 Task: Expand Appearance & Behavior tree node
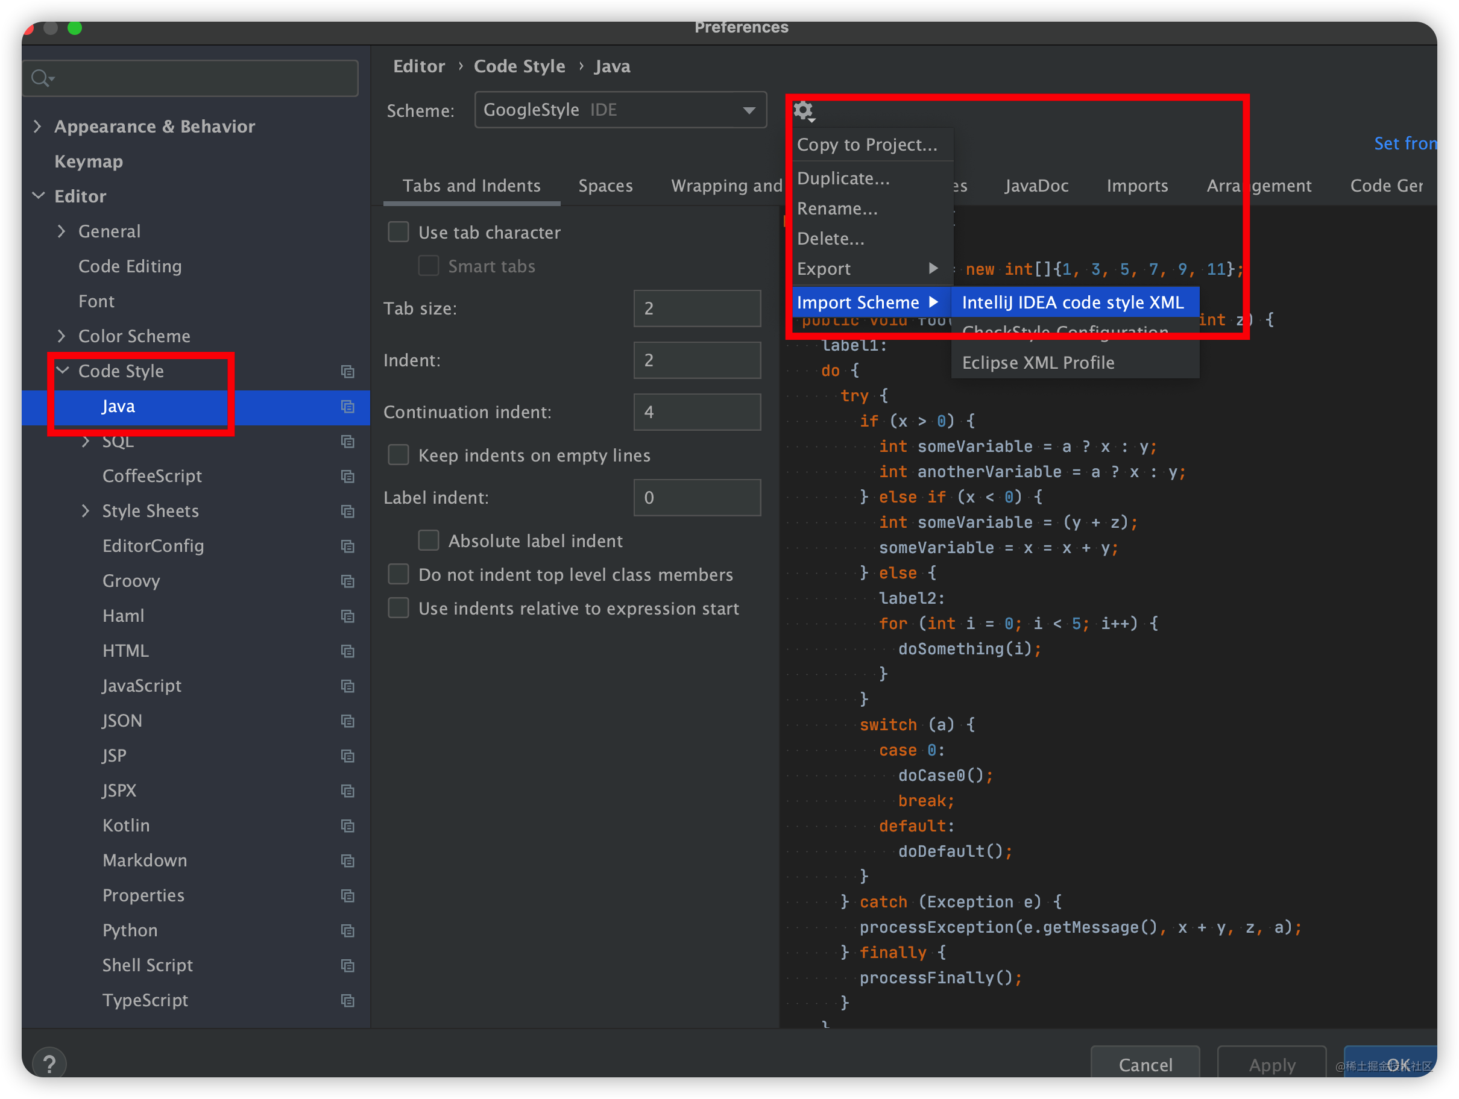[38, 126]
